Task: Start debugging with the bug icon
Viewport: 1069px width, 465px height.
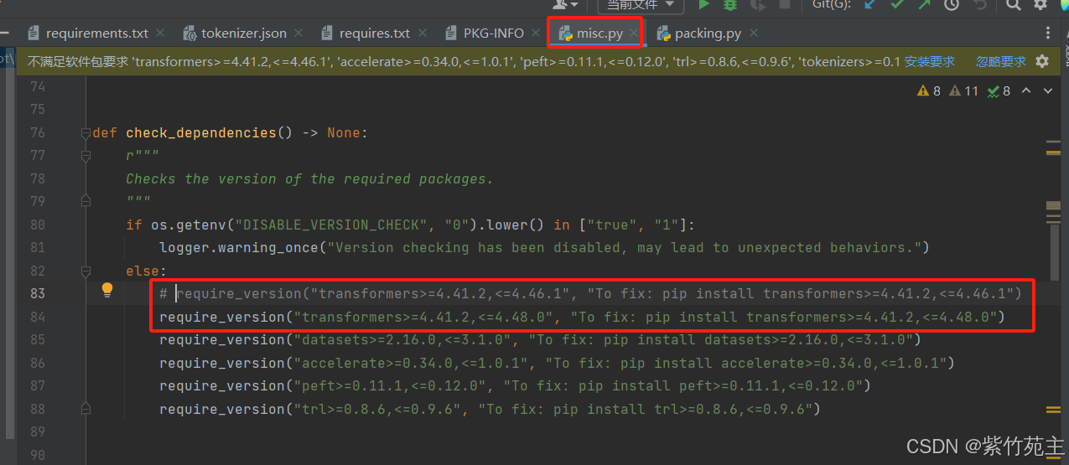Action: [730, 4]
